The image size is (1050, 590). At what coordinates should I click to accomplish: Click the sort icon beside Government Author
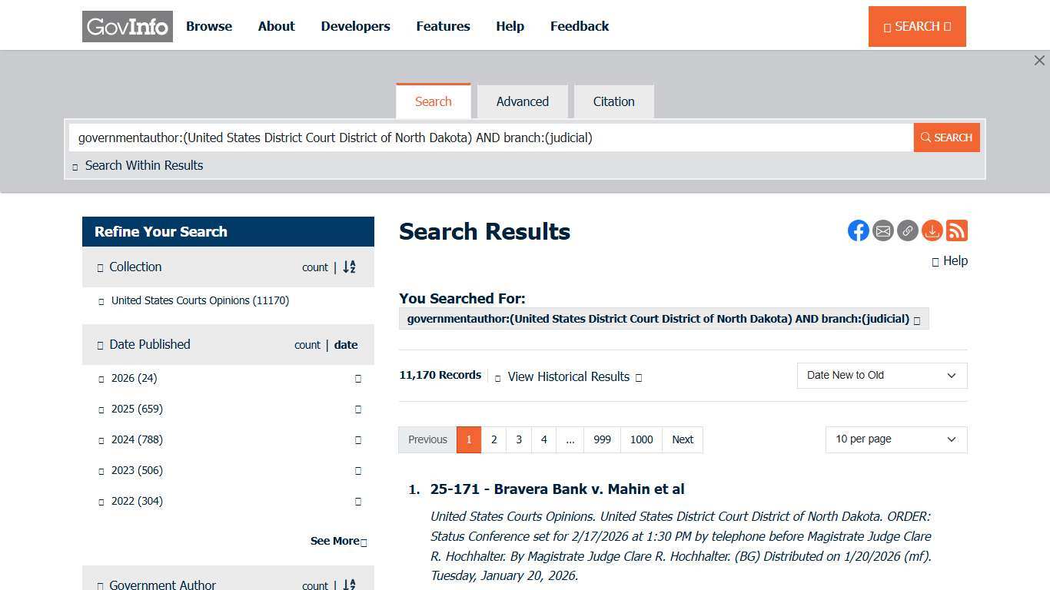pyautogui.click(x=349, y=585)
